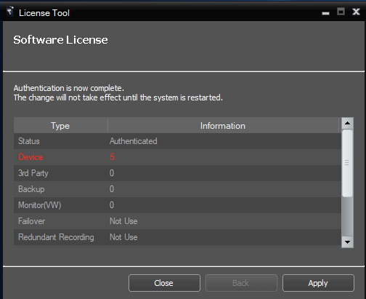366x299 pixels.
Task: Click the Authentication is now complete message
Action: coord(69,88)
